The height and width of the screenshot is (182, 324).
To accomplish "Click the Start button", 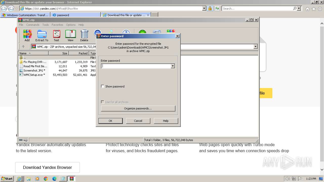I will pyautogui.click(x=7, y=179).
